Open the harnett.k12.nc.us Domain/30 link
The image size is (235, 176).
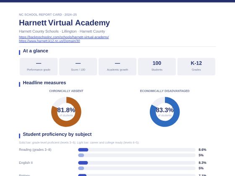50,41
